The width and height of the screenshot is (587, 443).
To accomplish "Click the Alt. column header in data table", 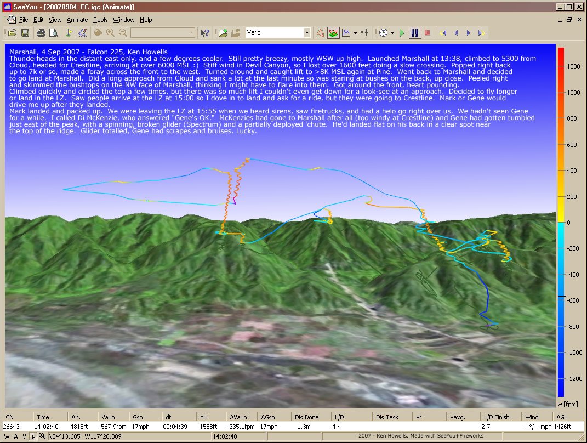I will point(76,417).
